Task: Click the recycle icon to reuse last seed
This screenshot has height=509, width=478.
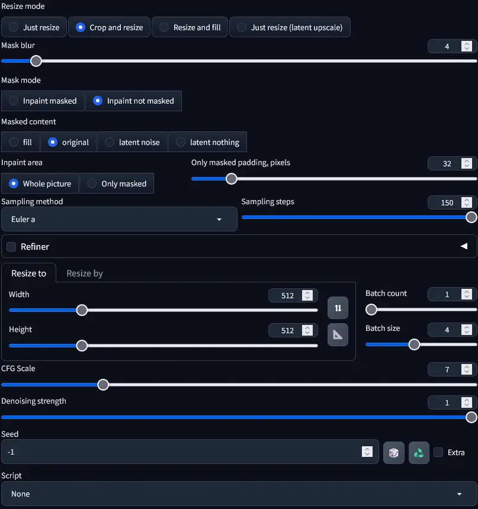Action: (419, 452)
